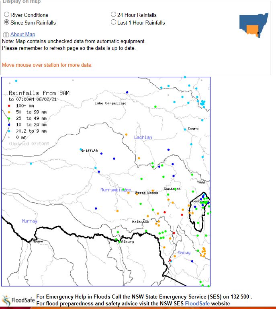
Task: Click the Yass town label
Action: [201, 182]
